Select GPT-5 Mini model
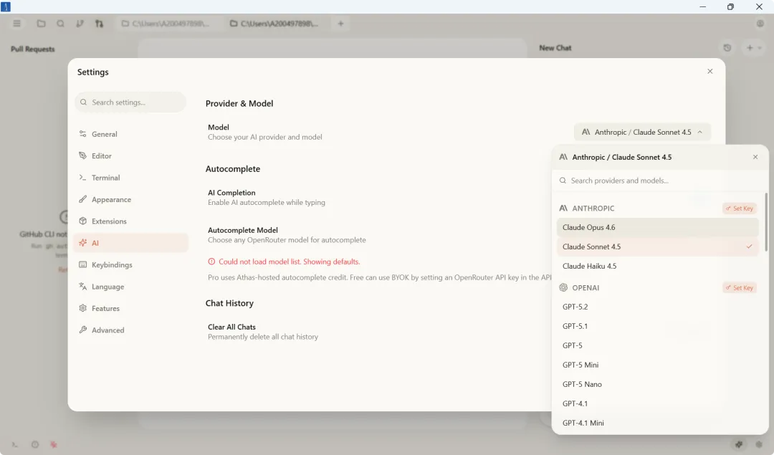 [657, 365]
